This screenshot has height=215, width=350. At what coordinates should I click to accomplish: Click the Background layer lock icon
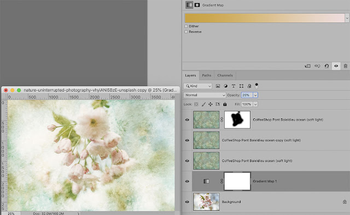coord(345,202)
